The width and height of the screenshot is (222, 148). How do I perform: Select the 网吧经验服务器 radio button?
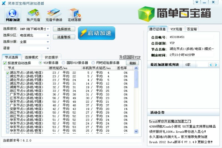click(x=93, y=63)
